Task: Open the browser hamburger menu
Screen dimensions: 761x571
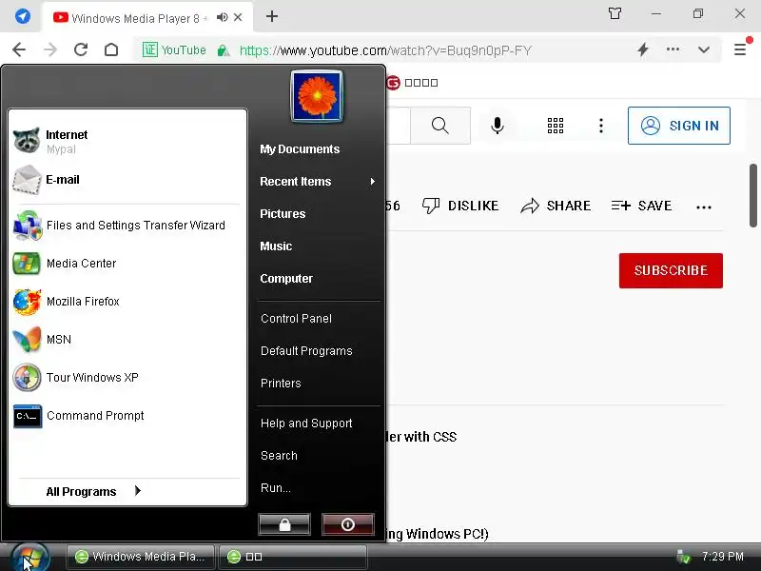Action: [740, 49]
